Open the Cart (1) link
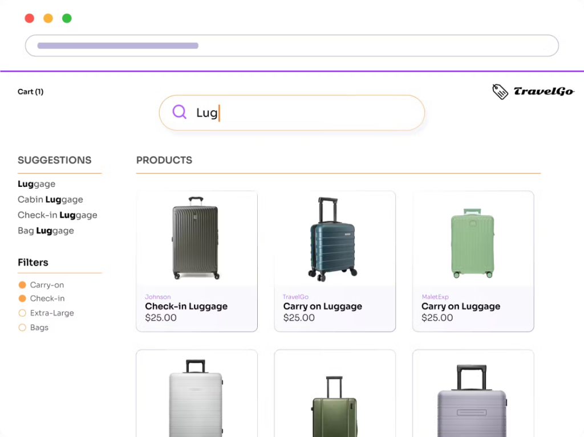Image resolution: width=584 pixels, height=437 pixels. (30, 91)
